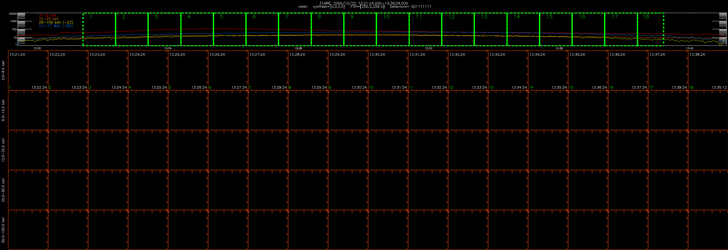Click the '3.0-6.0 keV' row label
The height and width of the screenshot is (250, 728).
[x=3, y=70]
